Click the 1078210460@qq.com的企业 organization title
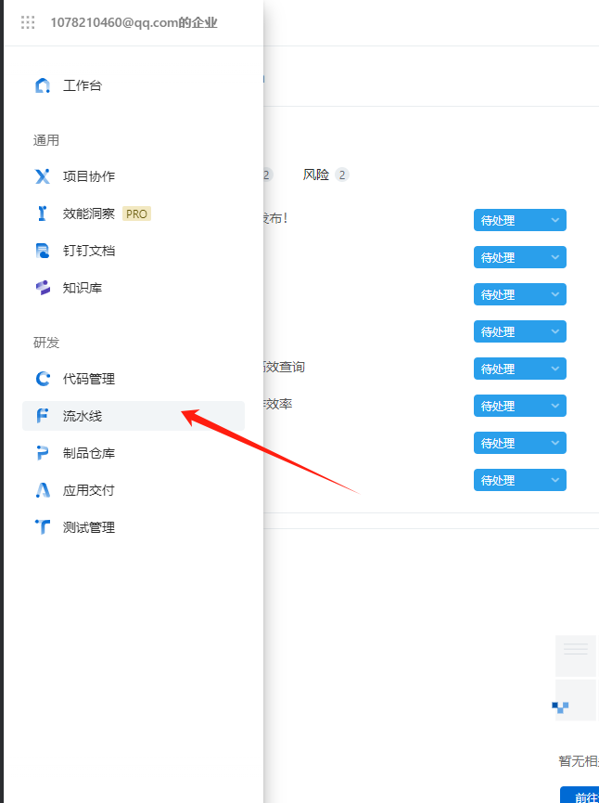 click(134, 22)
